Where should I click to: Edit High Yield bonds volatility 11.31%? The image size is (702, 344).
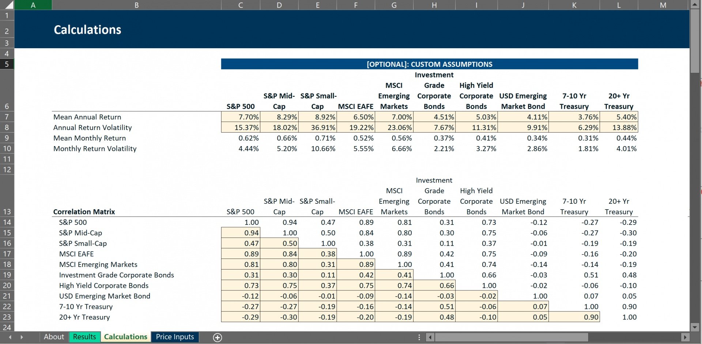[476, 127]
